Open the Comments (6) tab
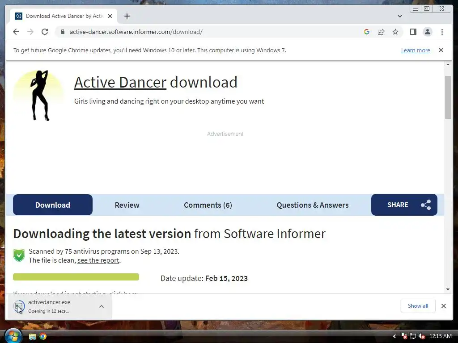Image resolution: width=458 pixels, height=343 pixels. (208, 205)
